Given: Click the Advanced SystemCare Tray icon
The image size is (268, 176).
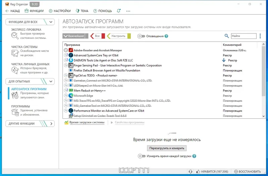Looking at the screenshot, I should pos(71,55).
